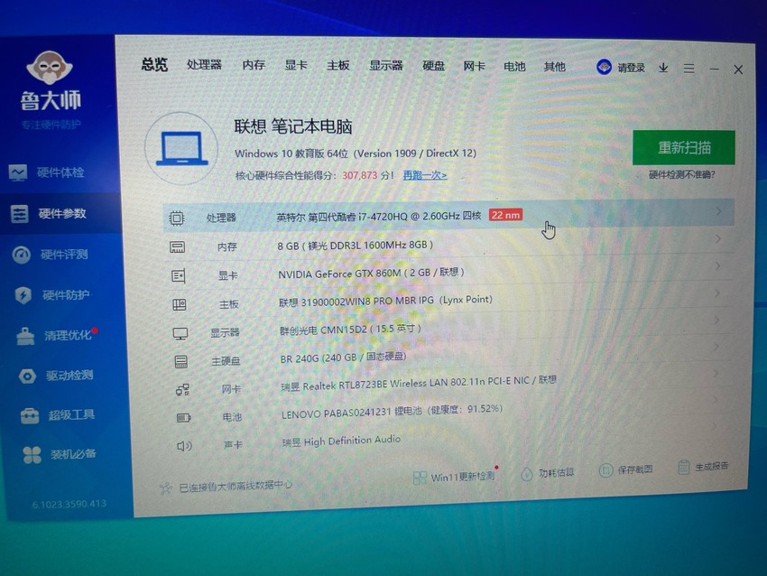The image size is (767, 576).
Task: Expand processor row chevron arrow
Action: [x=718, y=212]
